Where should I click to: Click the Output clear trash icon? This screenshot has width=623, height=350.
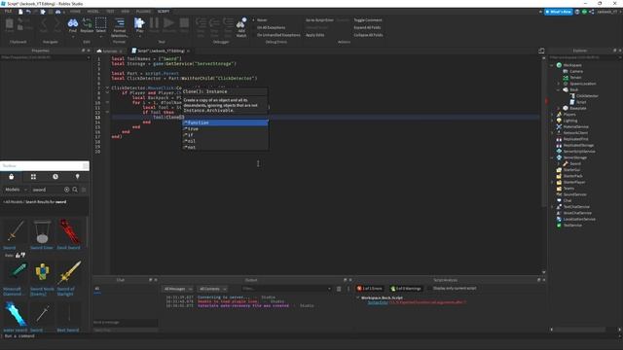tap(339, 289)
